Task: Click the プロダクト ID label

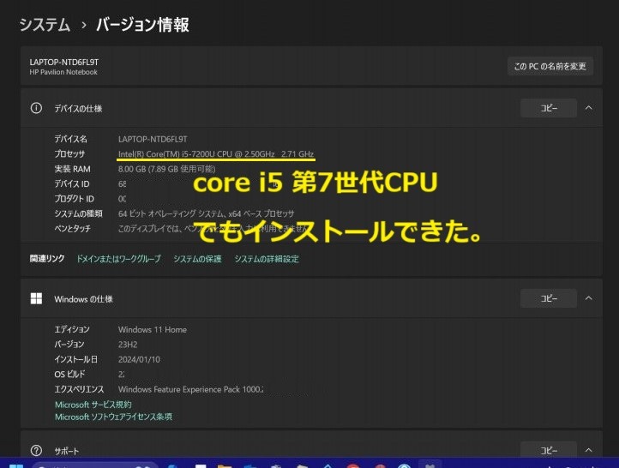Action: click(75, 199)
